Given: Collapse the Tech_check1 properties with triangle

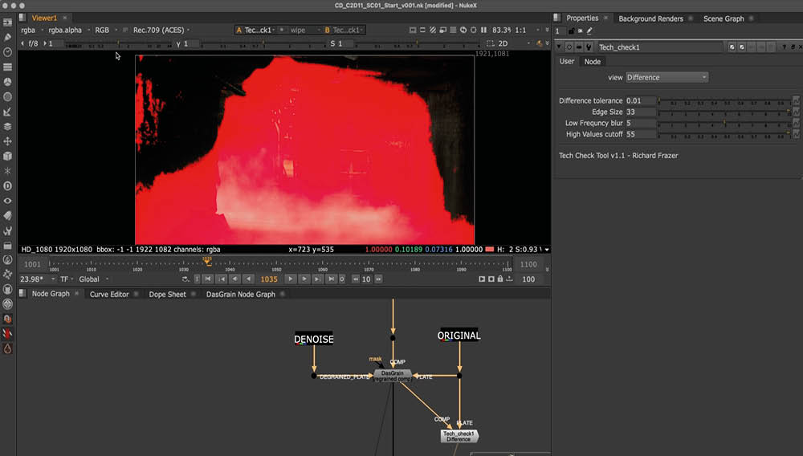Looking at the screenshot, I should pyautogui.click(x=560, y=47).
